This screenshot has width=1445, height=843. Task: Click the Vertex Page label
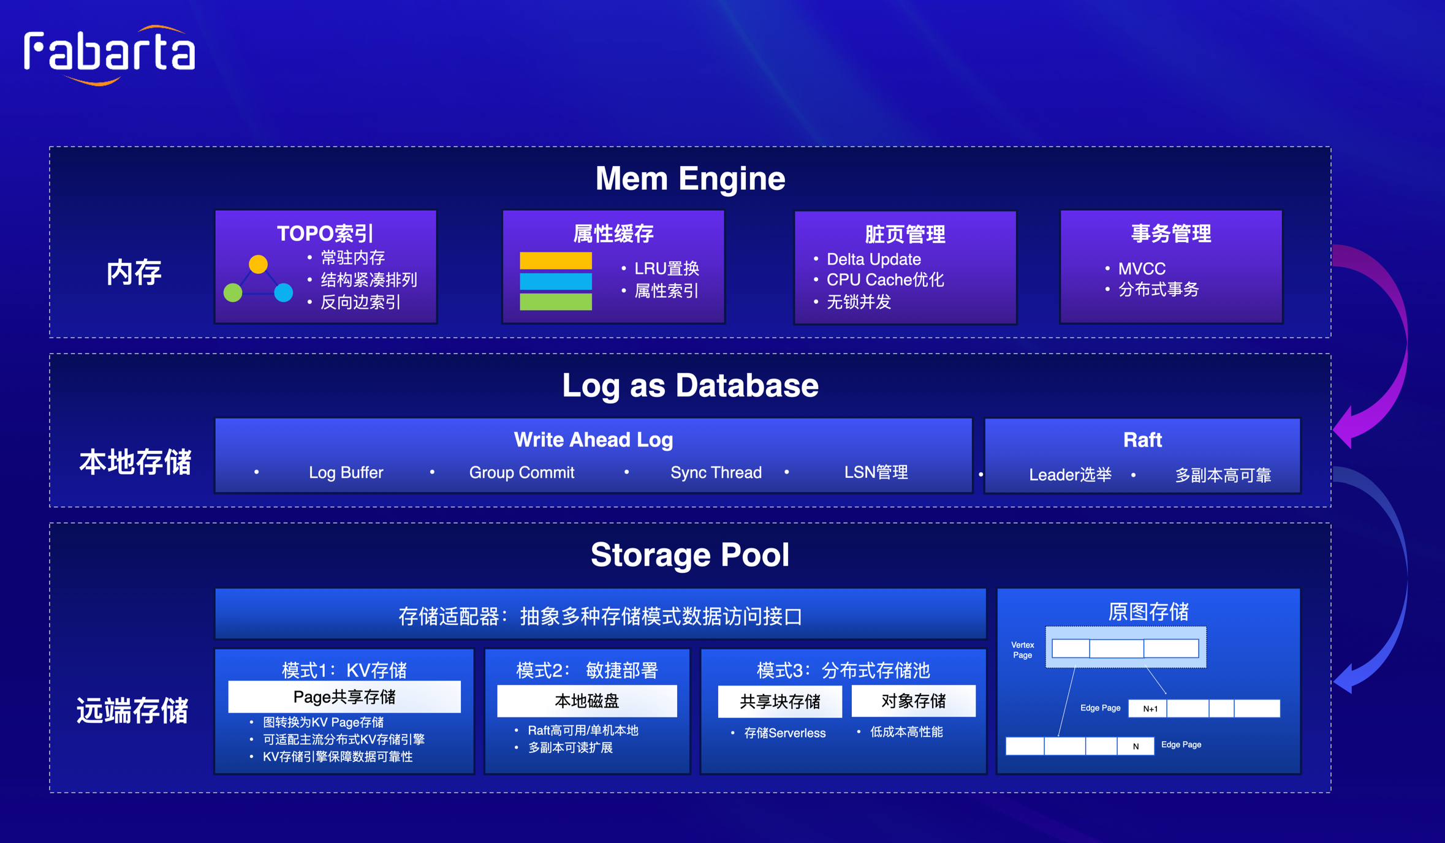tap(1022, 650)
